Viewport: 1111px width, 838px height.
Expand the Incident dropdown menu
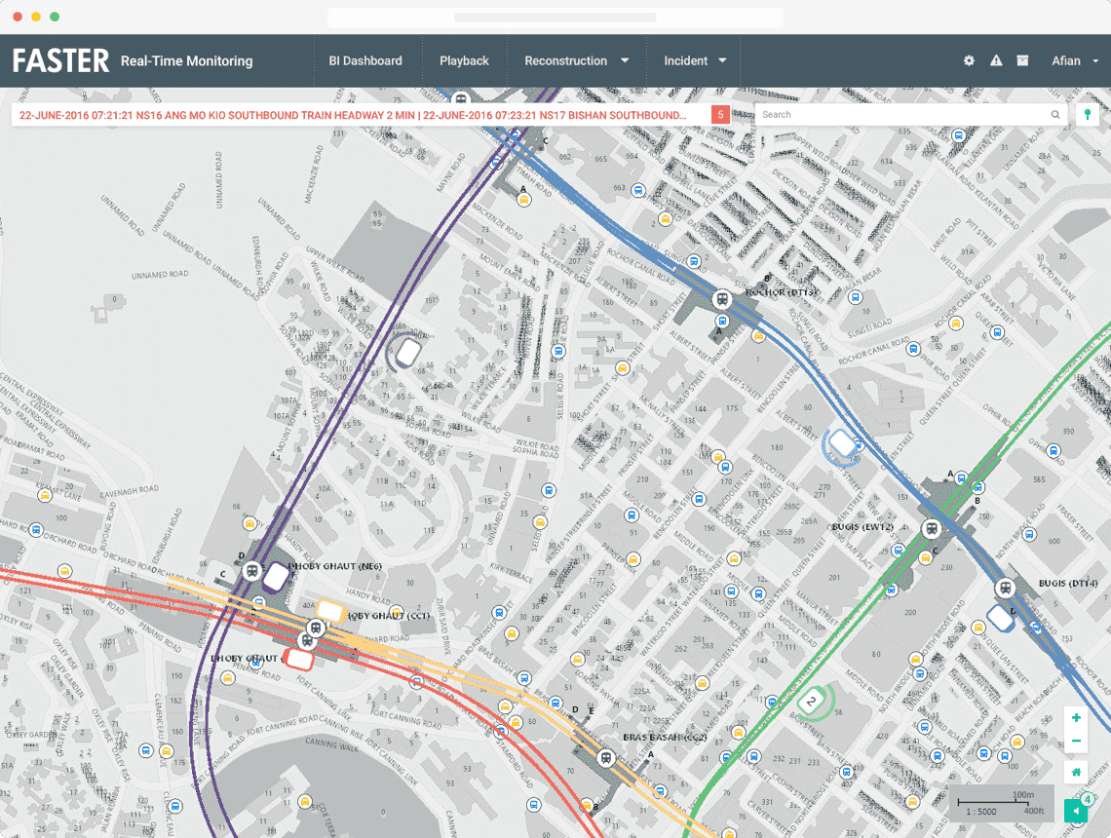coord(695,60)
